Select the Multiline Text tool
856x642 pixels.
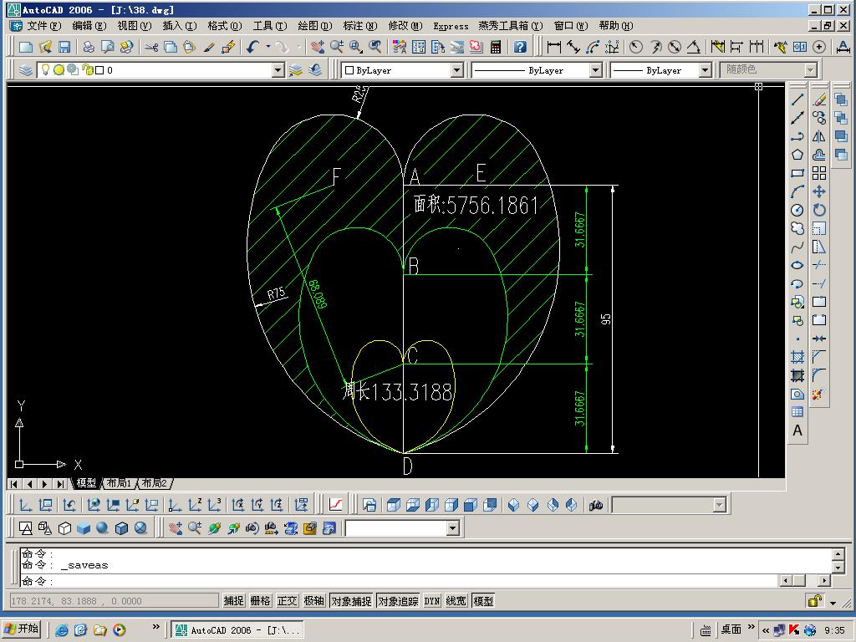(x=797, y=431)
